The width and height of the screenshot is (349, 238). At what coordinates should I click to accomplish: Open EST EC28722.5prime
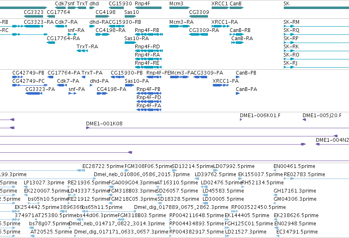click(103, 166)
